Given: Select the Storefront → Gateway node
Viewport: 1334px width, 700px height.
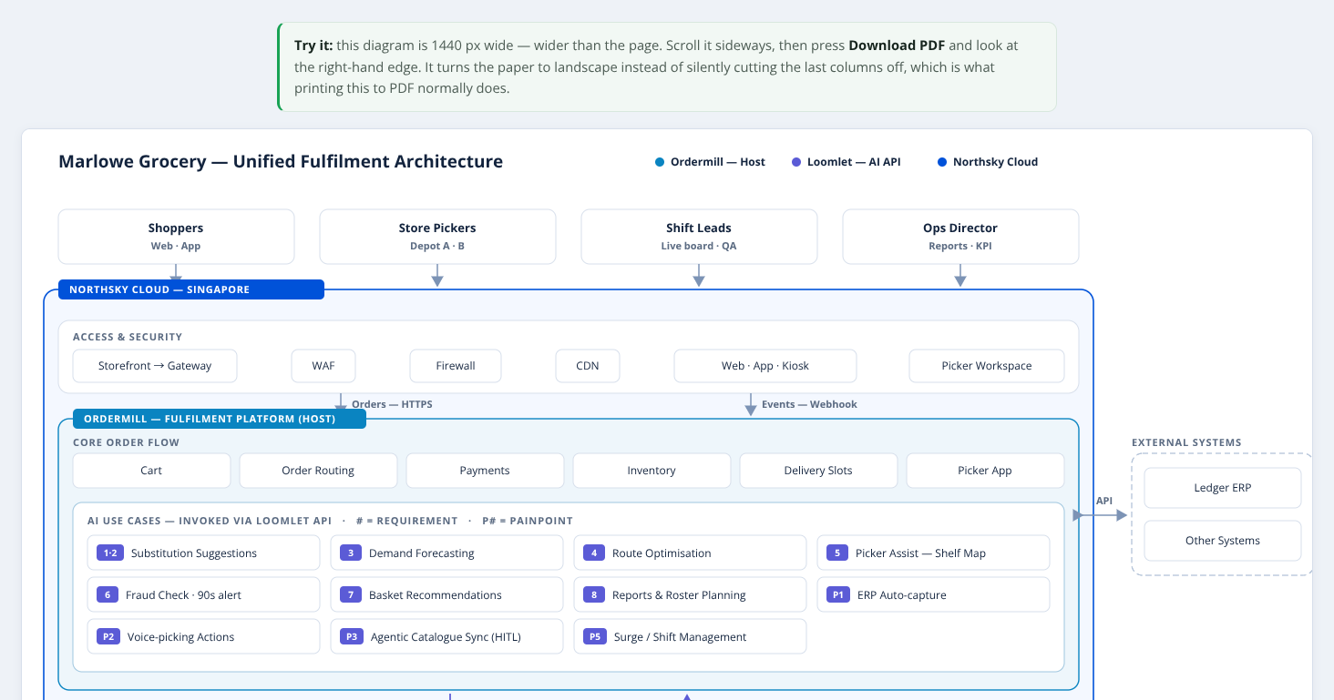Looking at the screenshot, I should tap(155, 366).
